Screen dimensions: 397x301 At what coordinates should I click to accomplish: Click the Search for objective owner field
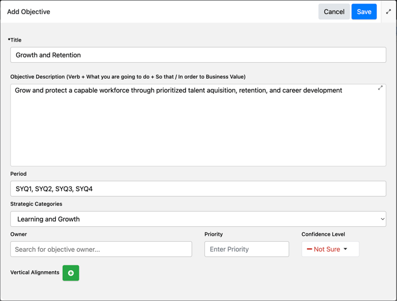click(101, 249)
